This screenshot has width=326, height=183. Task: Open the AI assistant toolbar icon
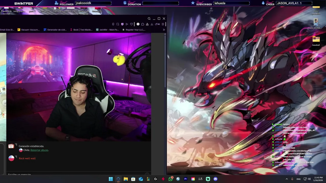coord(157,24)
